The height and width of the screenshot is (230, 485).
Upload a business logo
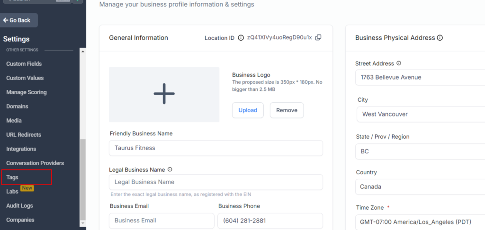tap(248, 110)
